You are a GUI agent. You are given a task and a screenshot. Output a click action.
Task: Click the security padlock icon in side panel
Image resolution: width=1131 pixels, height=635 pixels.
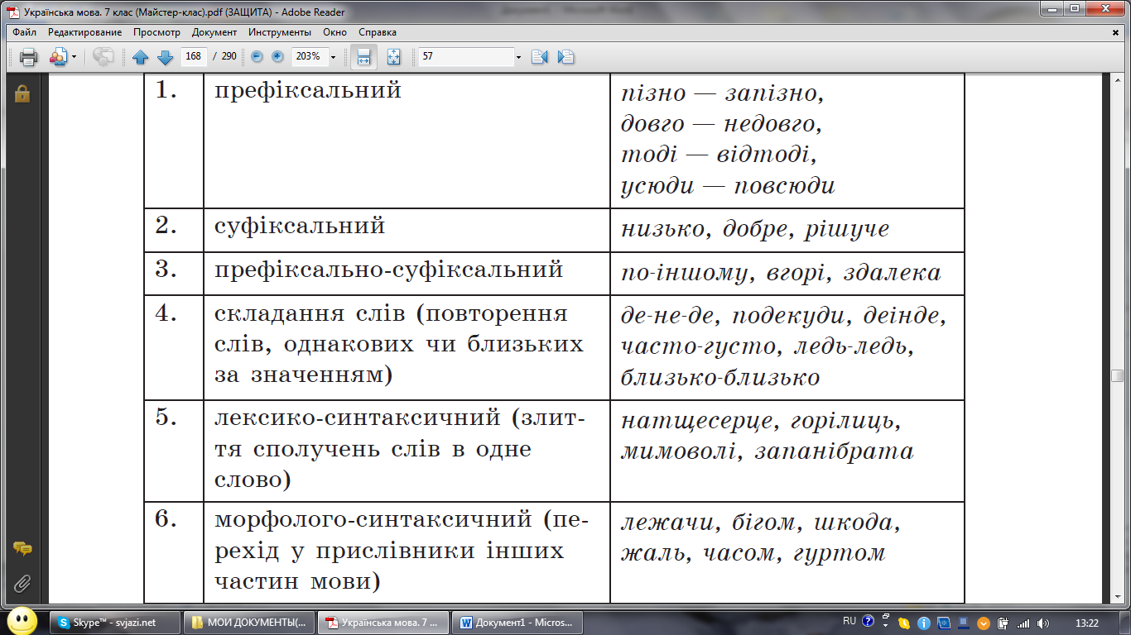tap(22, 93)
